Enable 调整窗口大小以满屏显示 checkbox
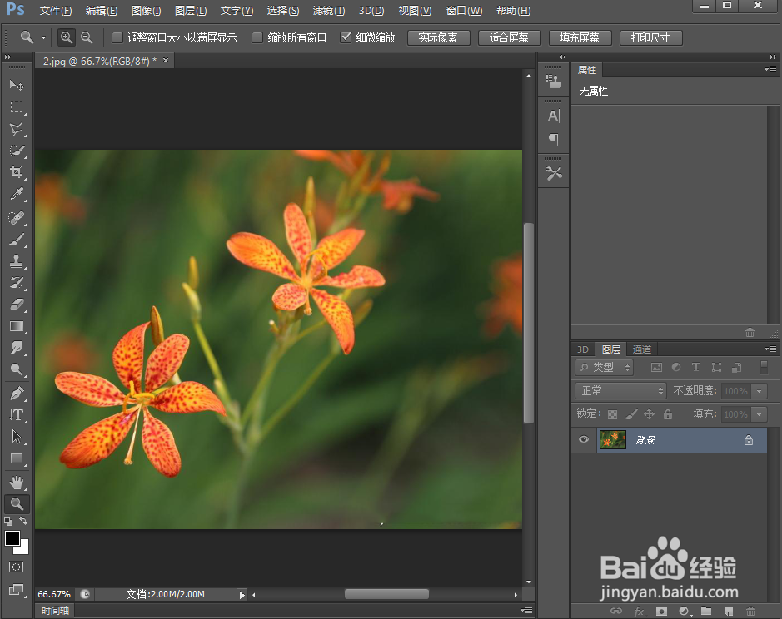This screenshot has width=782, height=619. click(117, 37)
